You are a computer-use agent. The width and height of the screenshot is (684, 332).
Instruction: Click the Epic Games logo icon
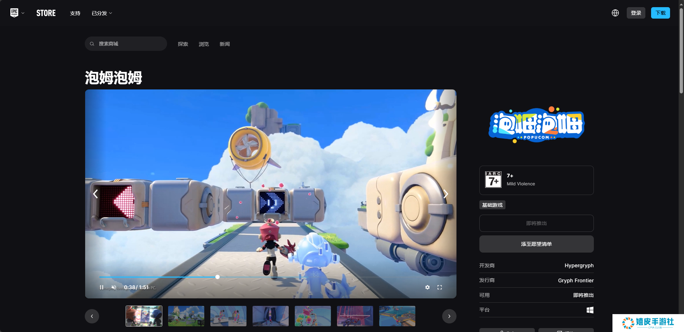point(14,13)
